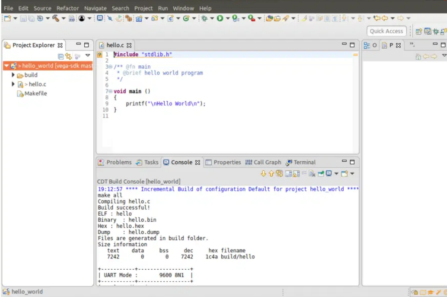Select Makefile in Project Explorer
447x297 pixels.
(35, 94)
